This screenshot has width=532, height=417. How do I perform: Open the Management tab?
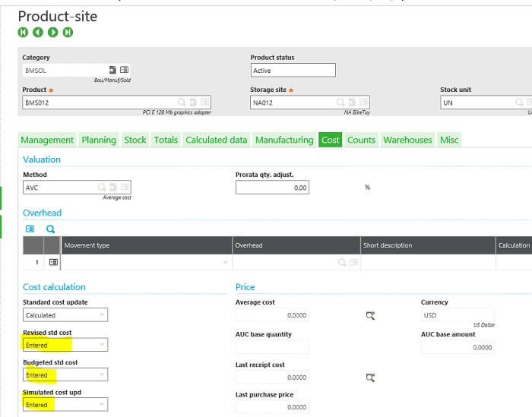(47, 140)
